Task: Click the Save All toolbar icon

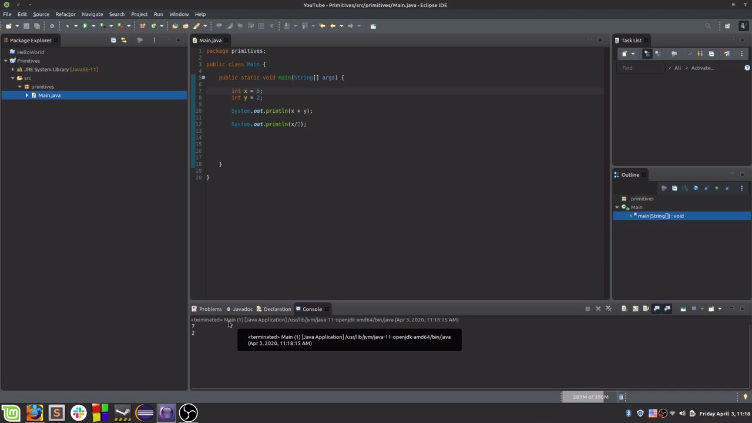Action: tap(36, 26)
